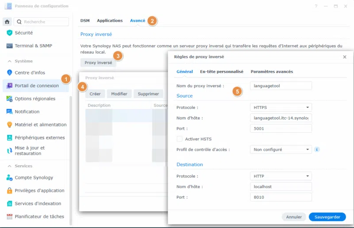354x228 pixels.
Task: Open Options régionales in the sidebar
Action: tap(36, 99)
